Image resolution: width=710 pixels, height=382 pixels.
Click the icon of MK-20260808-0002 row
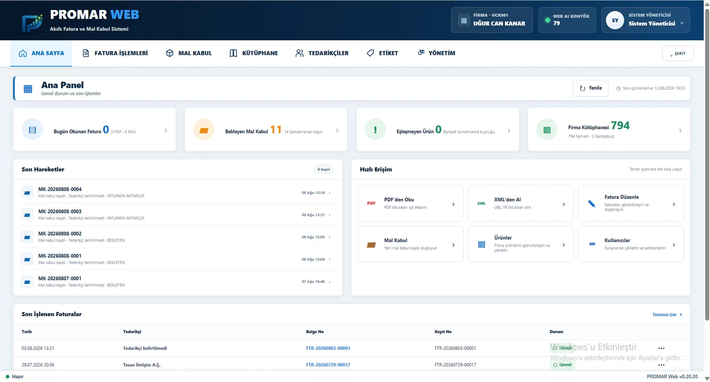pyautogui.click(x=27, y=237)
